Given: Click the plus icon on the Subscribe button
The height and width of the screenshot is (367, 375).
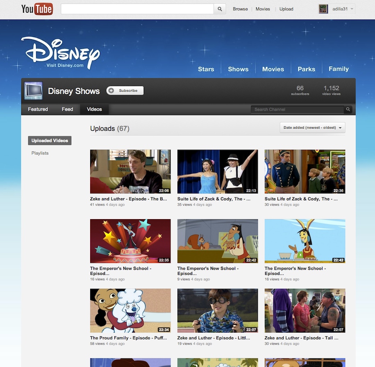Looking at the screenshot, I should 111,91.
